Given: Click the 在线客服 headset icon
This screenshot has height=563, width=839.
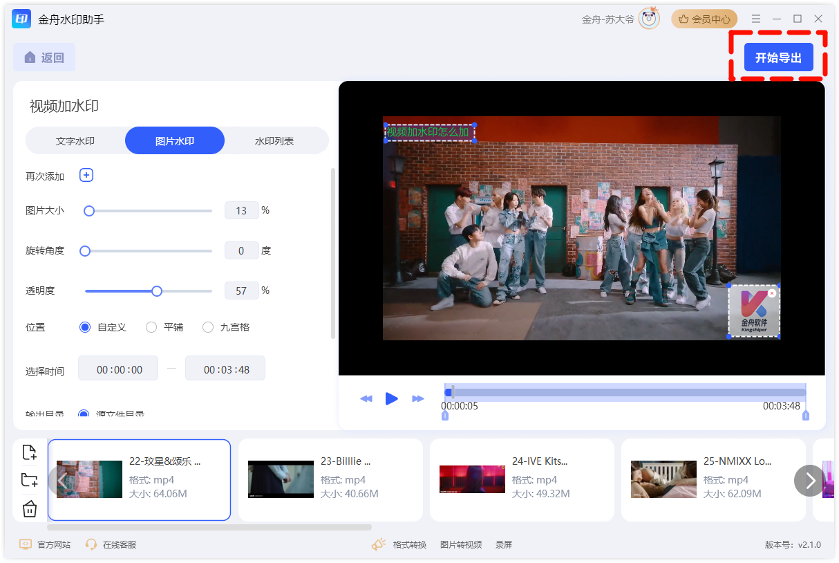Looking at the screenshot, I should point(91,545).
